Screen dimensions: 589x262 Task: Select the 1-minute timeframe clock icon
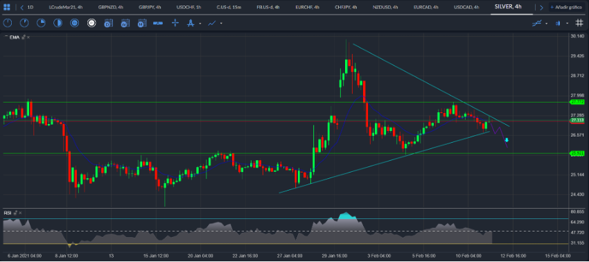(7, 24)
